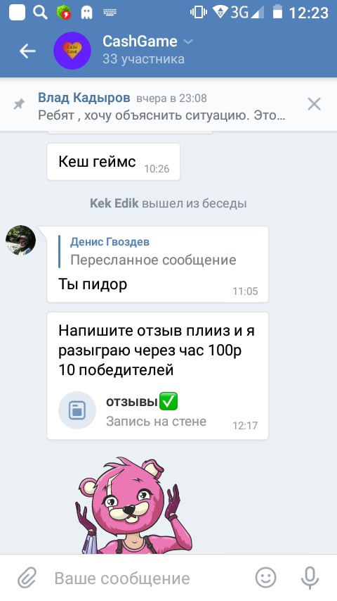Open the emoji smiley picker
The image size is (337, 601).
[265, 577]
